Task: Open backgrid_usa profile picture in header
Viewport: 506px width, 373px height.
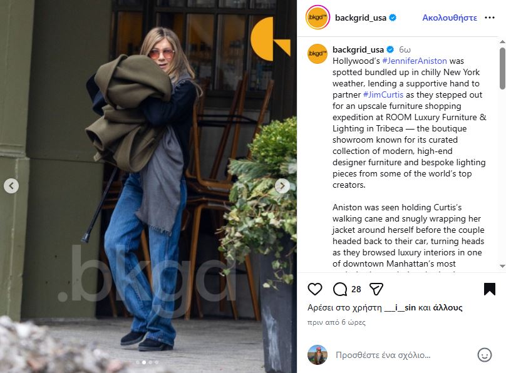Action: pos(318,18)
